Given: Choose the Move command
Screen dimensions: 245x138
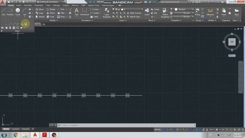Looking at the screenshot, I should point(39,9).
